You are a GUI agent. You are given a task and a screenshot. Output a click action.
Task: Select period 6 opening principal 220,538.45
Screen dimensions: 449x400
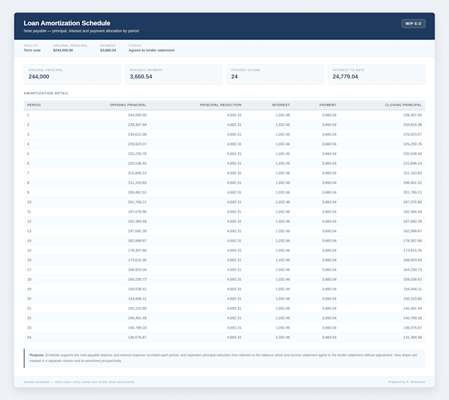click(x=137, y=164)
